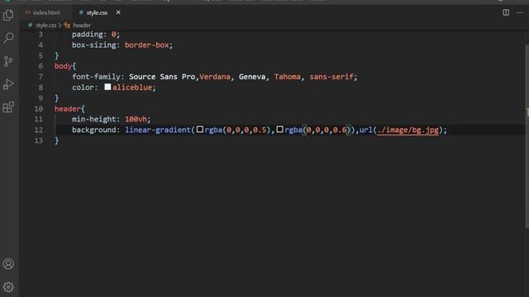Switch to the index.html tab

click(x=43, y=13)
